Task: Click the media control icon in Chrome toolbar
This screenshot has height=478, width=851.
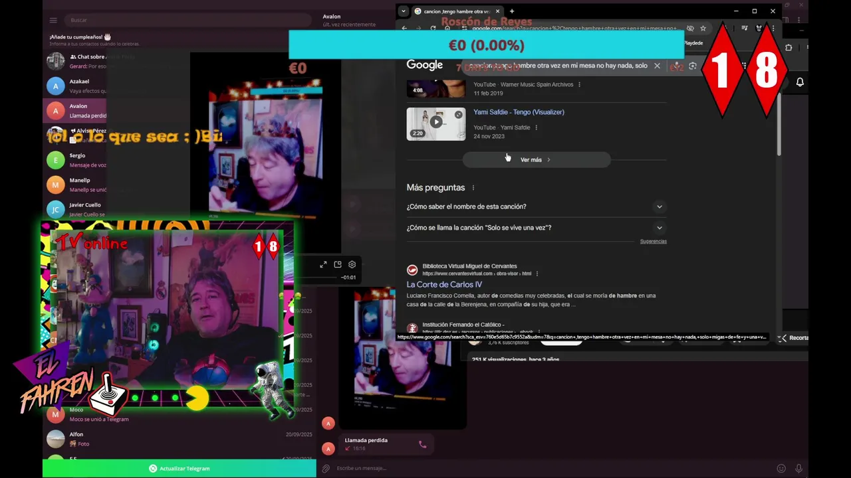Action: [x=745, y=28]
